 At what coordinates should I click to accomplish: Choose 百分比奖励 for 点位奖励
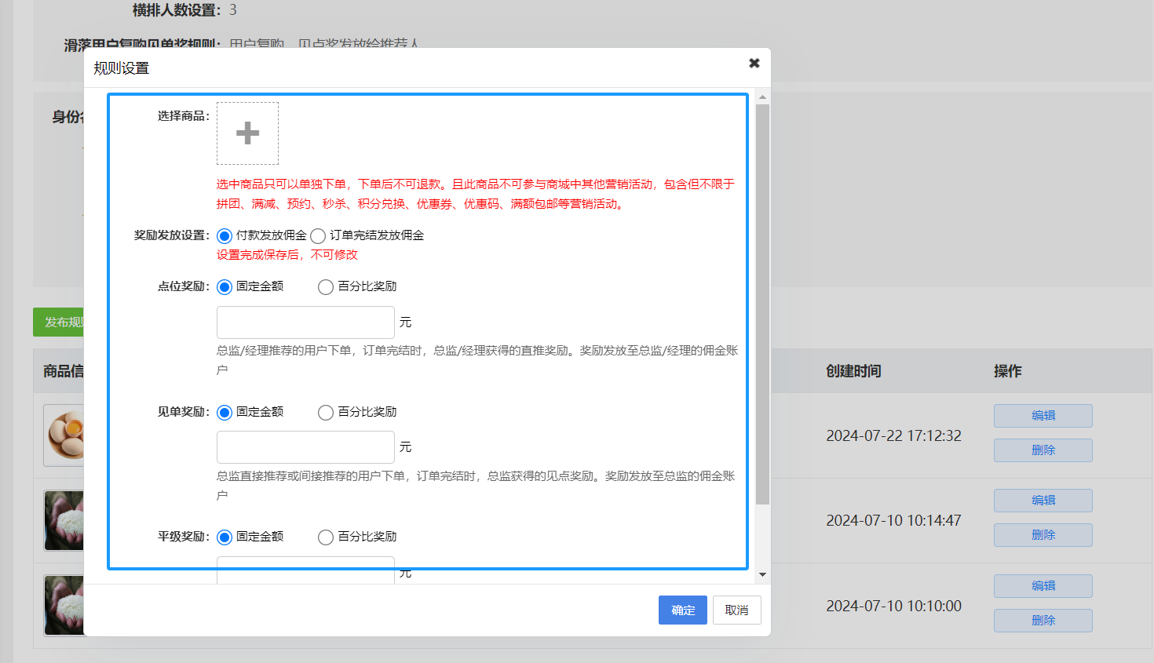[x=326, y=287]
